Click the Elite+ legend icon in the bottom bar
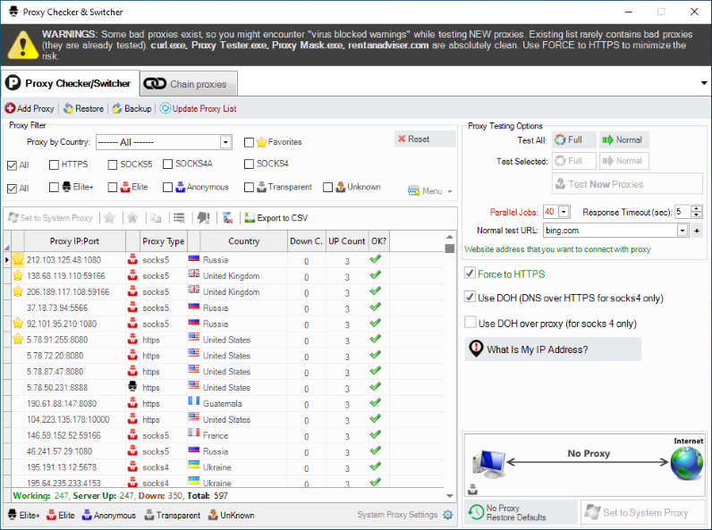The height and width of the screenshot is (530, 712). (x=13, y=515)
